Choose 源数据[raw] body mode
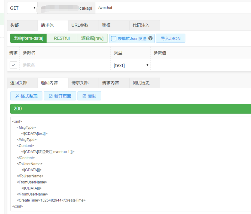The height and width of the screenshot is (214, 251). pos(92,38)
